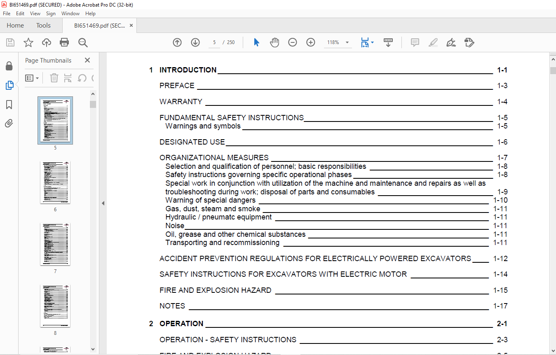Click the PREFACE contents entry
Viewport: 556px width, 355px height.
177,86
